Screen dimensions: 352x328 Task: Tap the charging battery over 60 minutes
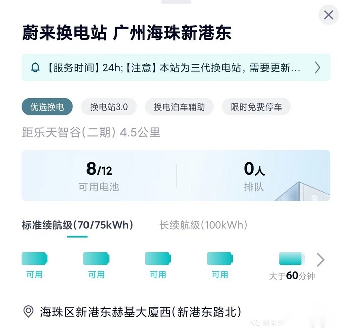pyautogui.click(x=292, y=259)
